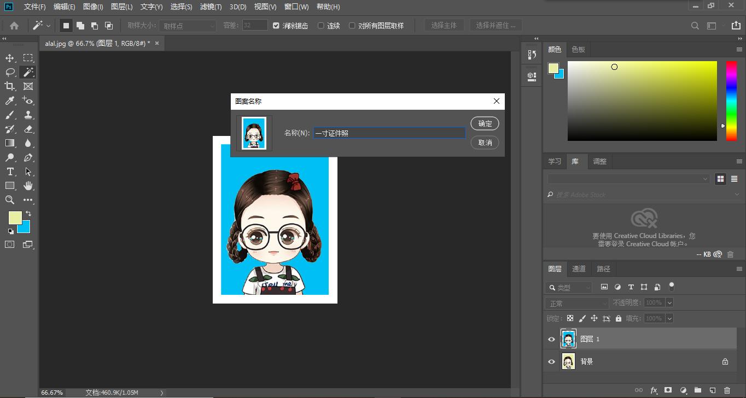746x398 pixels.
Task: Enable the 连续 contiguous checkbox
Action: pos(321,26)
